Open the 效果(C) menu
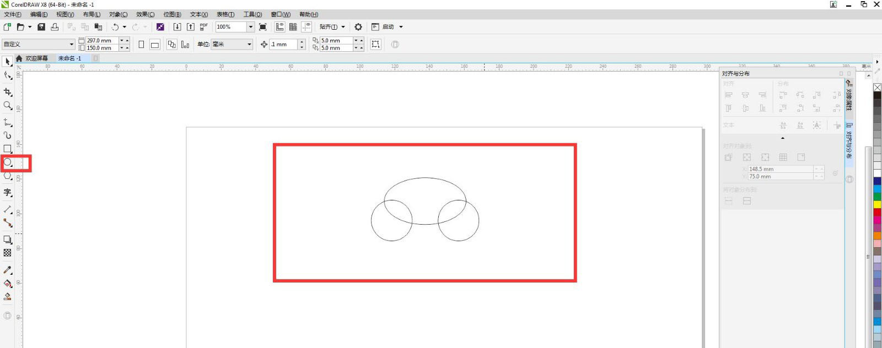882x348 pixels. (x=145, y=14)
